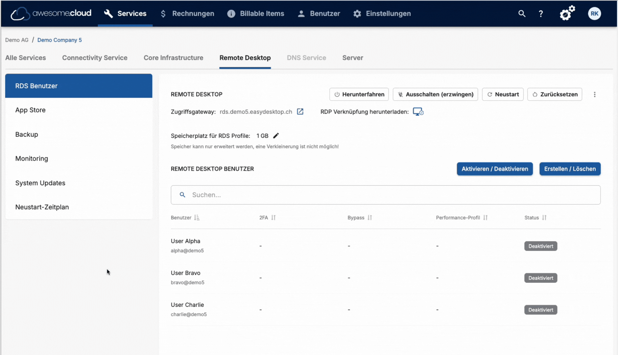Open the help question mark icon
The image size is (618, 355).
tap(541, 13)
